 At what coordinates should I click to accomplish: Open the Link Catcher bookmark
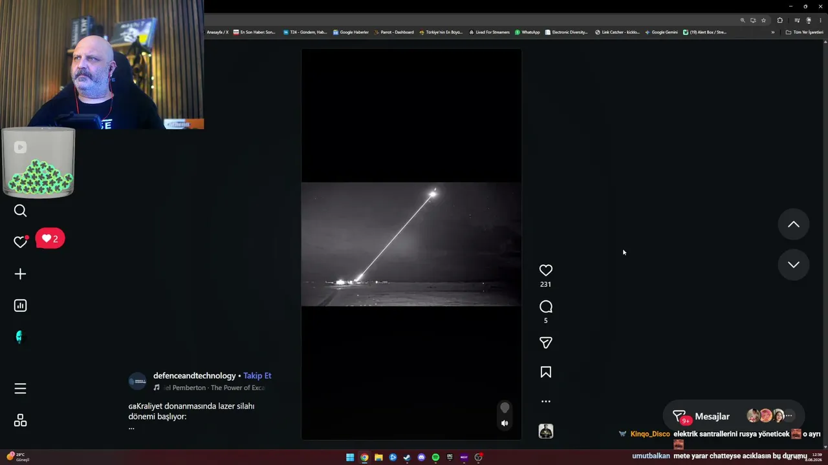(617, 32)
